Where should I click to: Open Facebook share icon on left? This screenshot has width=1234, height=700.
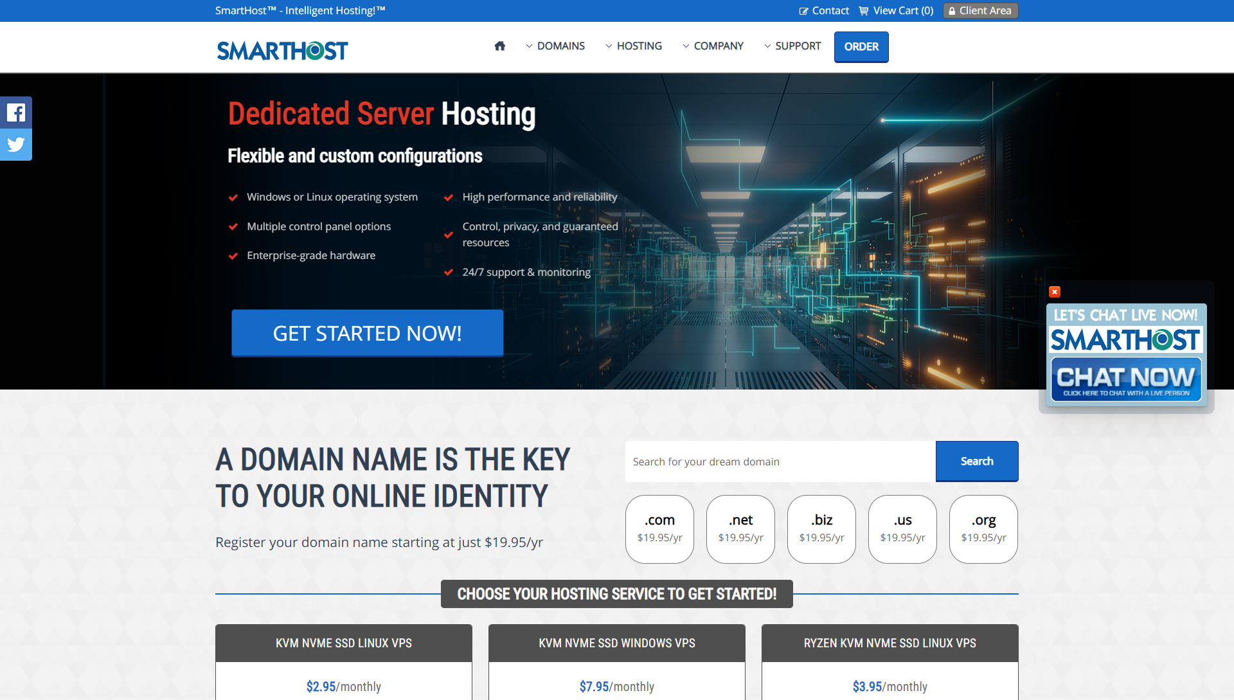[x=16, y=112]
